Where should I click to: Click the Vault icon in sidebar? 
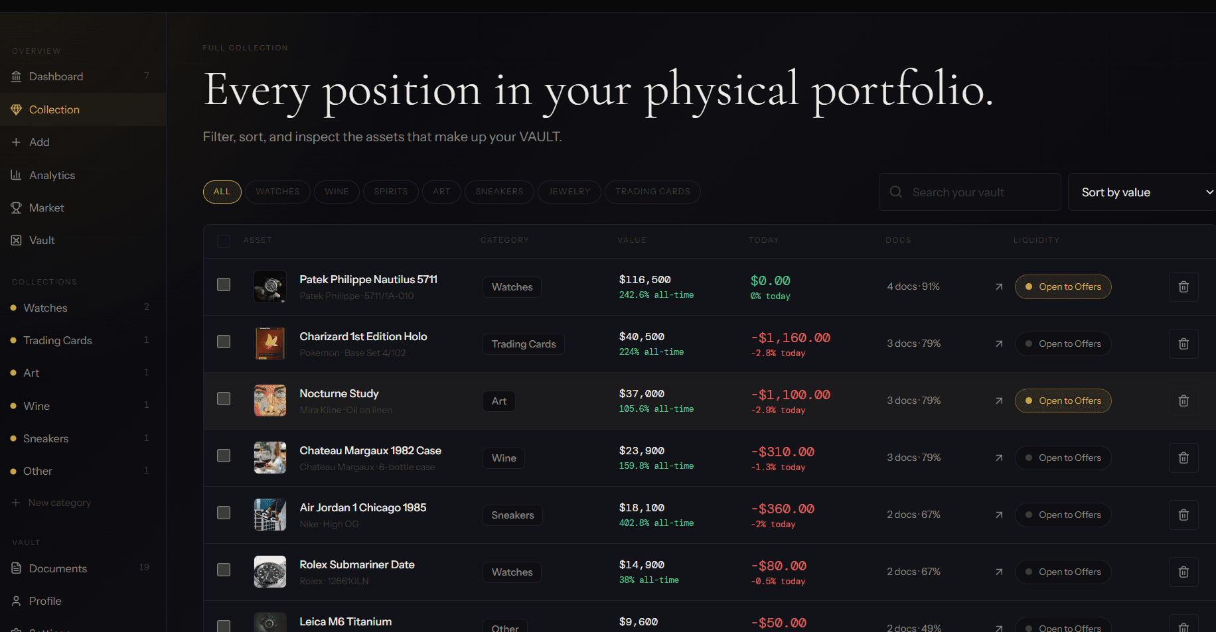click(16, 240)
